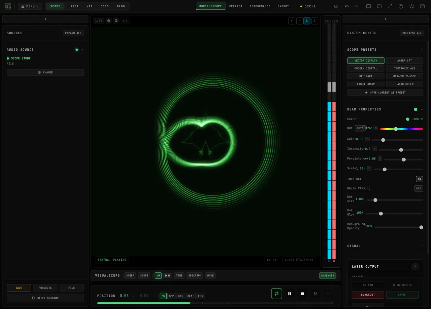Open the EXPORT tab
Image resolution: width=431 pixels, height=309 pixels.
(283, 6)
